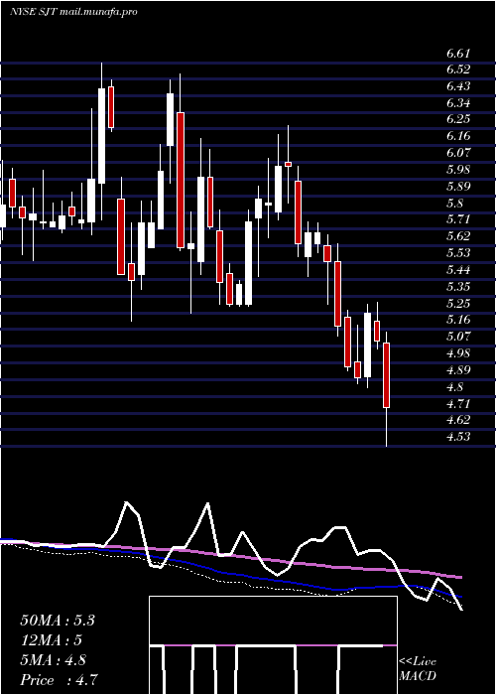Click the 4.89 price axis label

tap(458, 370)
